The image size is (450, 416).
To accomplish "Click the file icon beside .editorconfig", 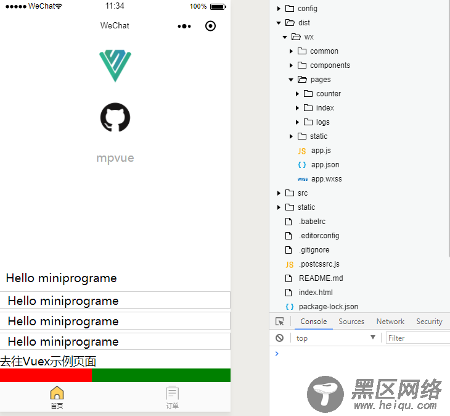I will point(288,236).
